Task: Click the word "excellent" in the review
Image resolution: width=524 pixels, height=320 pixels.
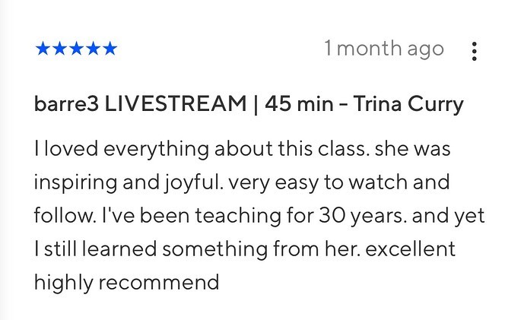Action: click(x=421, y=249)
